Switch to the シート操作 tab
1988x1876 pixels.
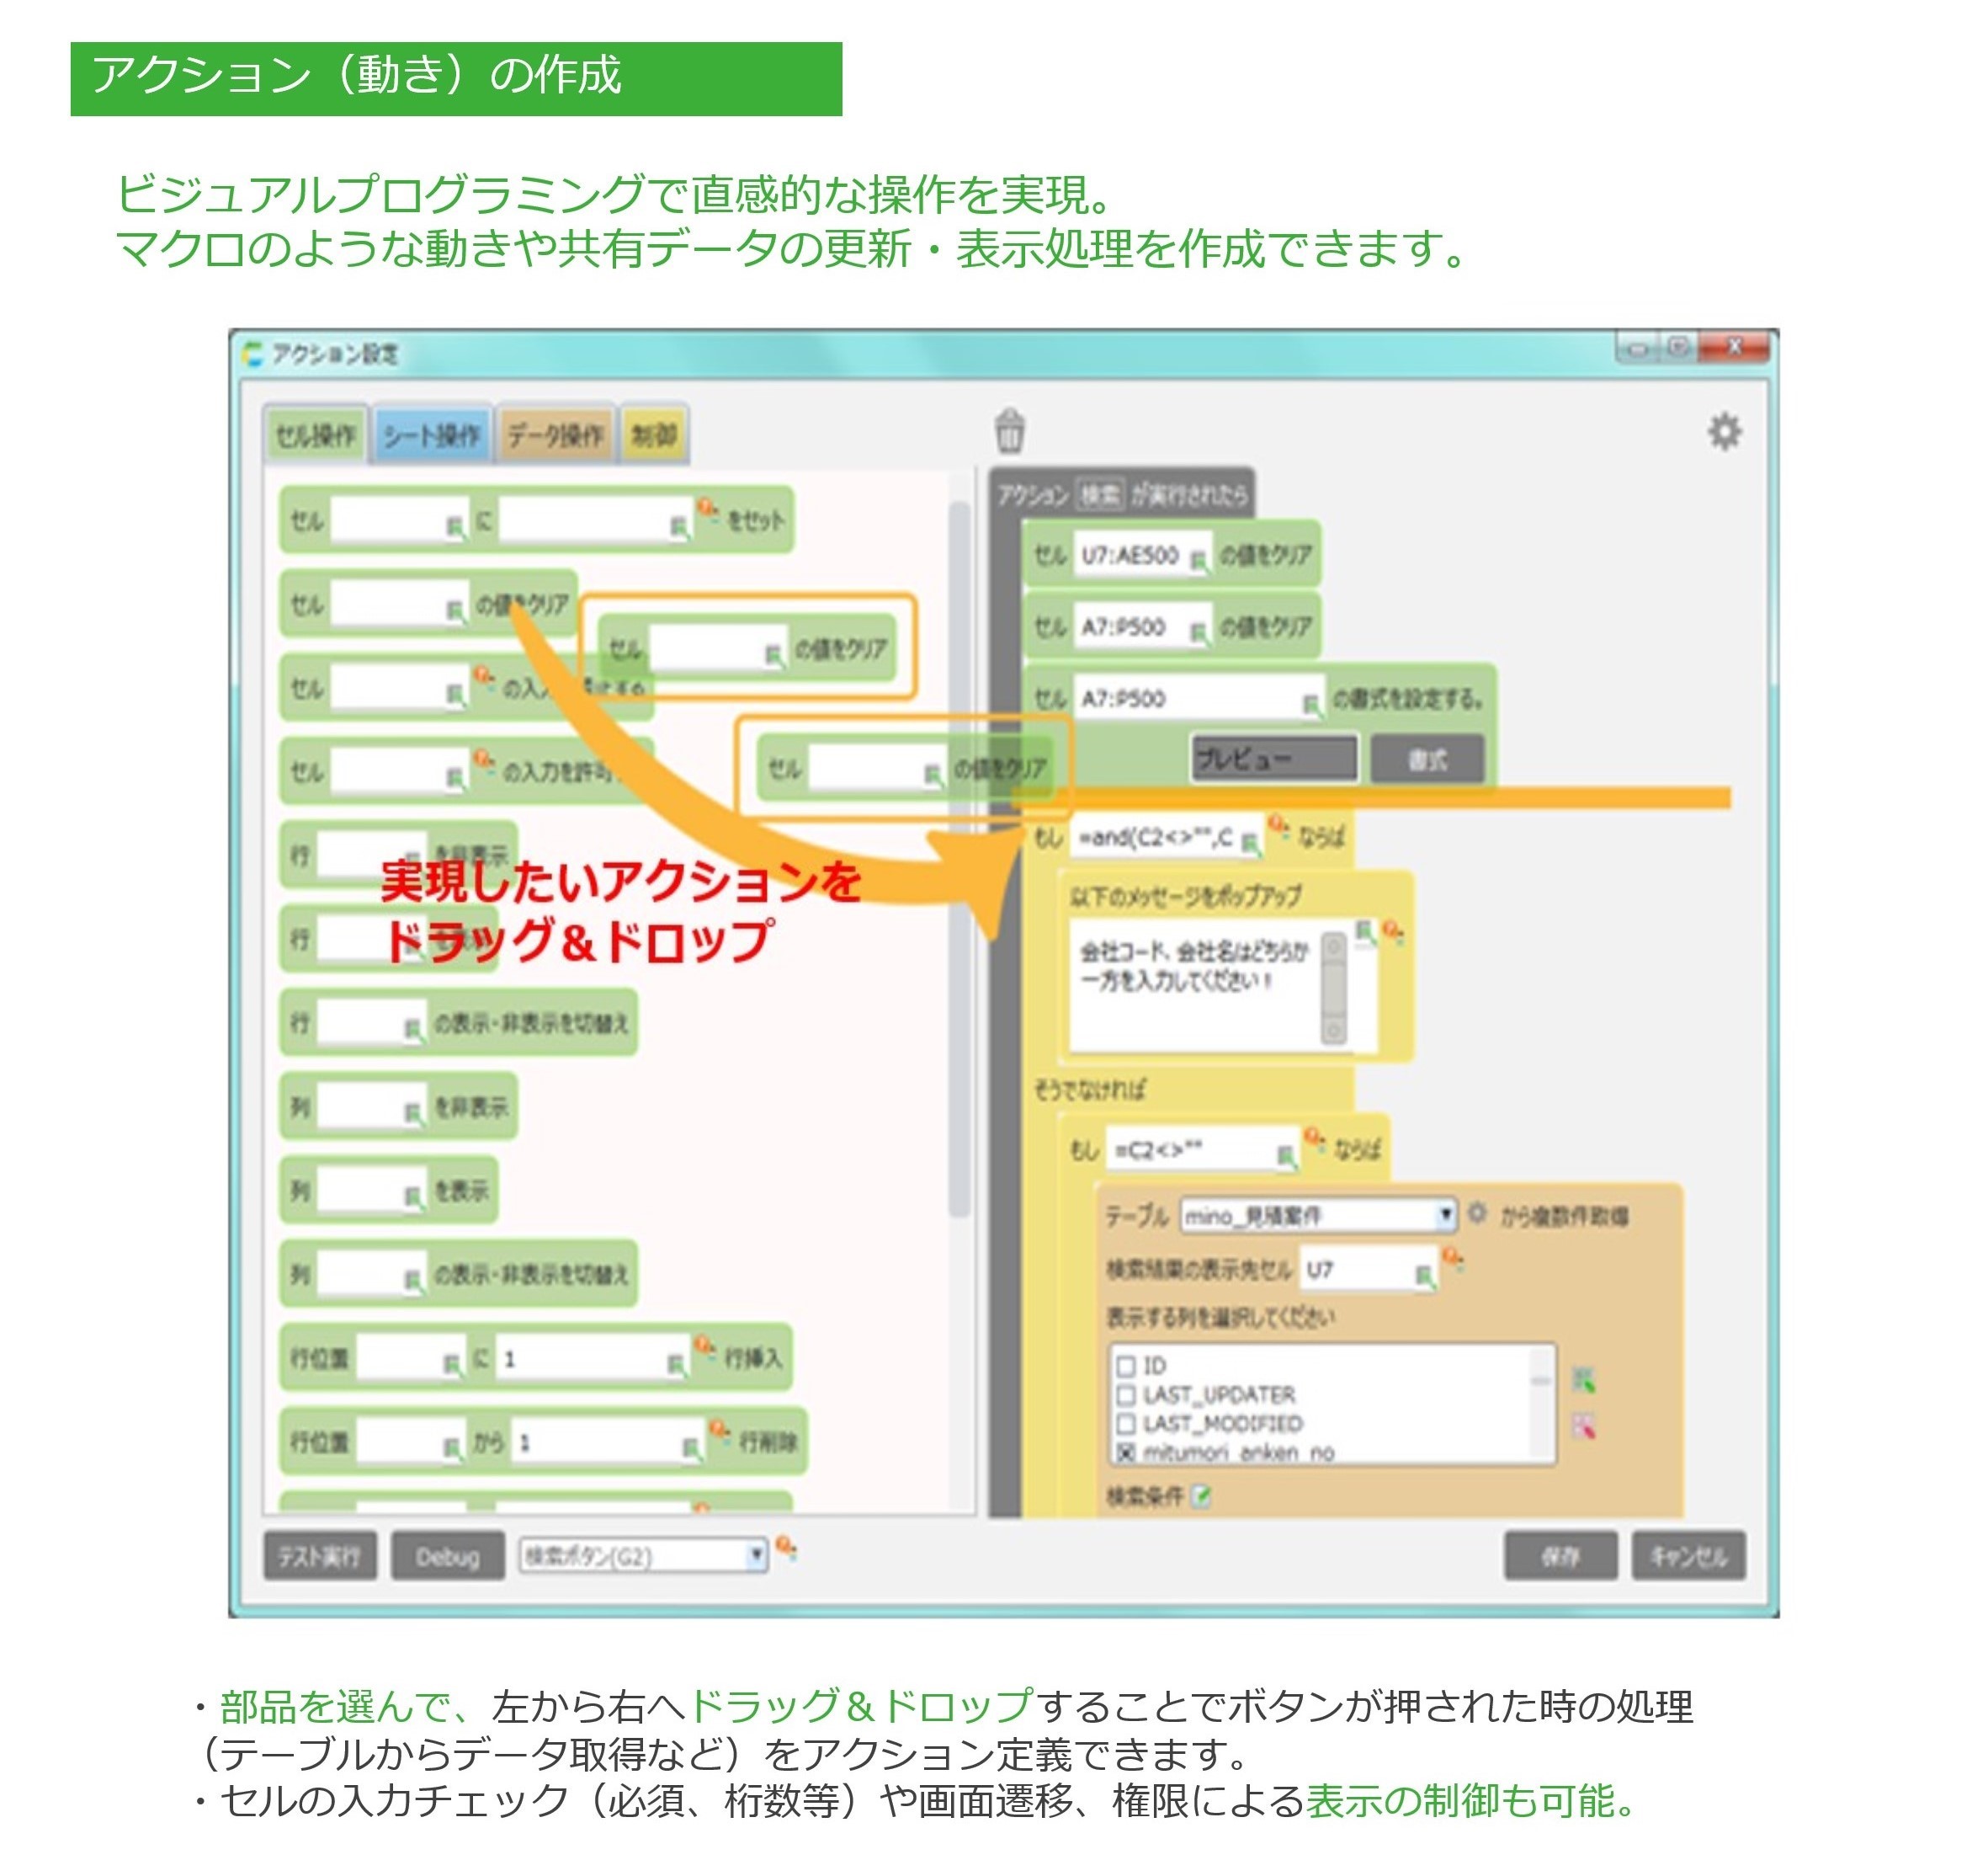[432, 435]
